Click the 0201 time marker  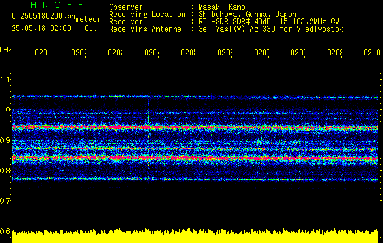pos(42,52)
